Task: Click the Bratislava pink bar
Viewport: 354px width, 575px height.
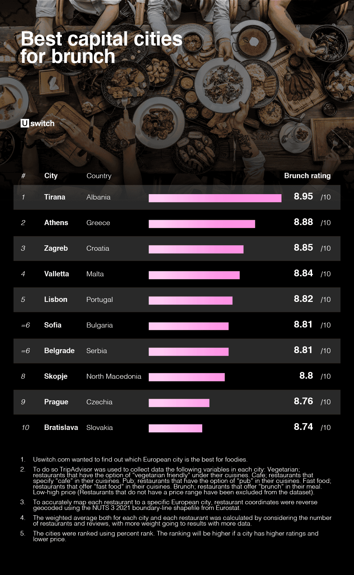Action: (x=175, y=428)
